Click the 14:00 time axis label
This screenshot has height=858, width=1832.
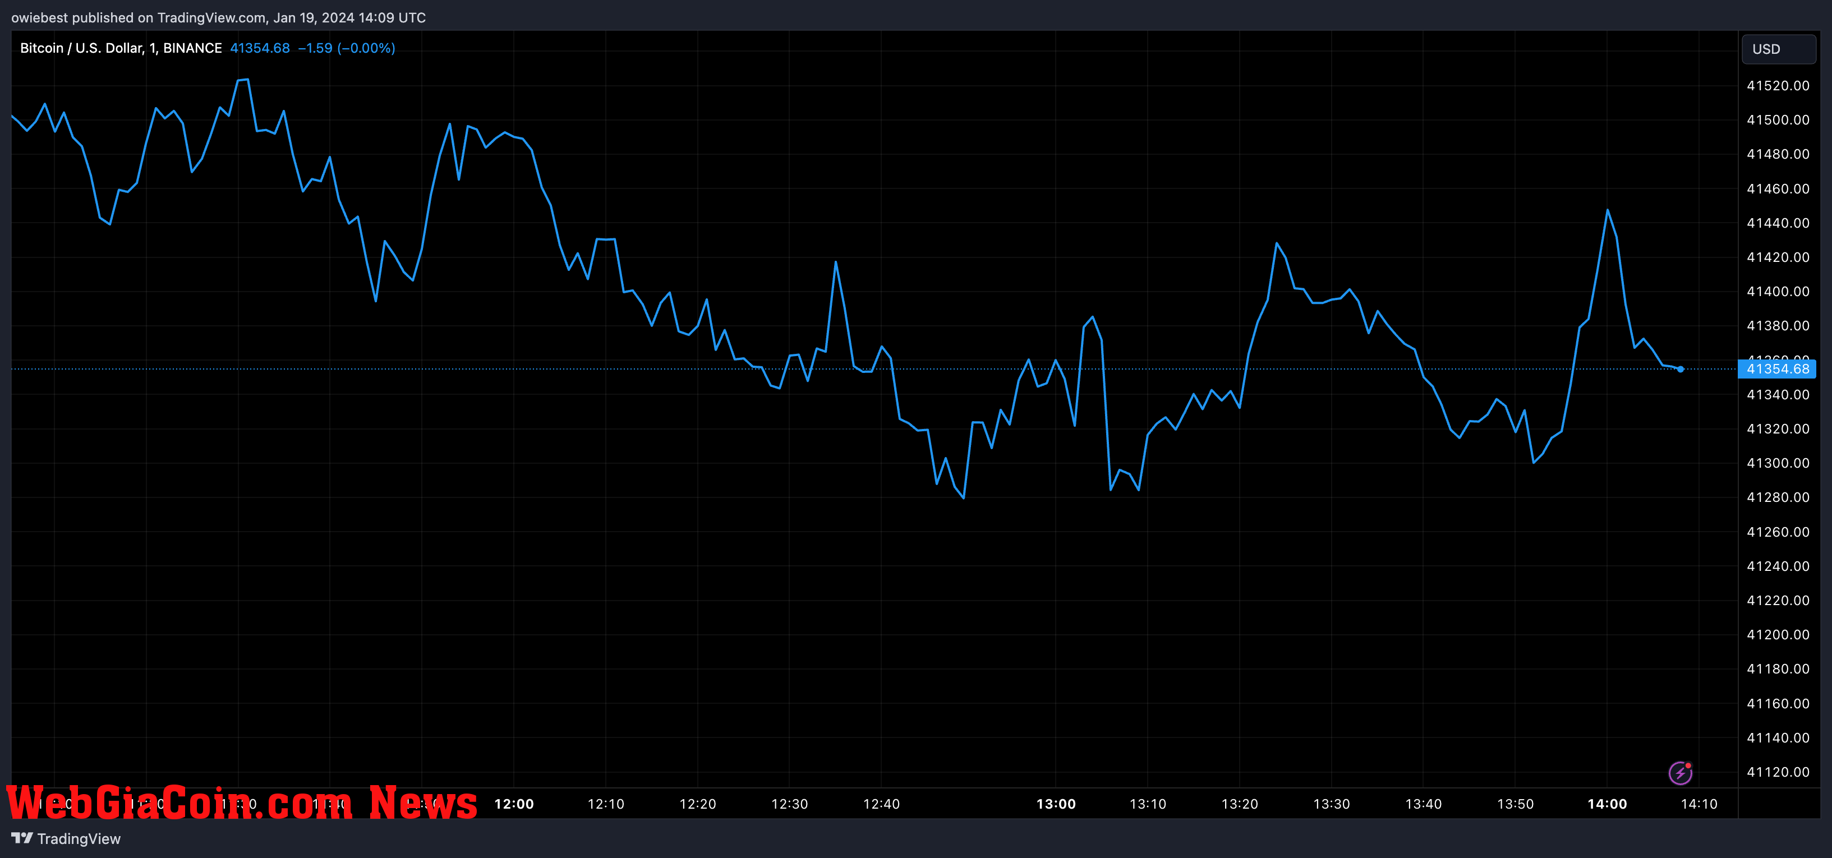(x=1607, y=804)
